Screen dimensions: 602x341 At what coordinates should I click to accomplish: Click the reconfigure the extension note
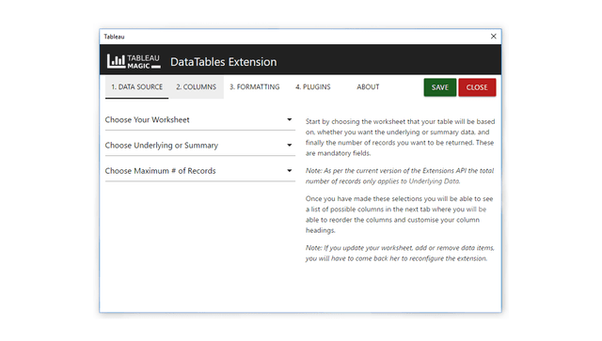400,253
